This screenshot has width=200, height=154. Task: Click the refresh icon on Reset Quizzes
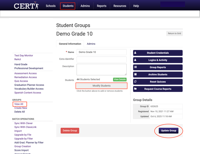135,81
